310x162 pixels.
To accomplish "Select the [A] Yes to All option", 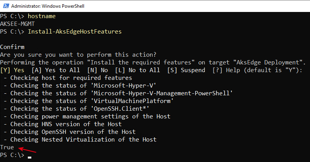I will [x=56, y=70].
